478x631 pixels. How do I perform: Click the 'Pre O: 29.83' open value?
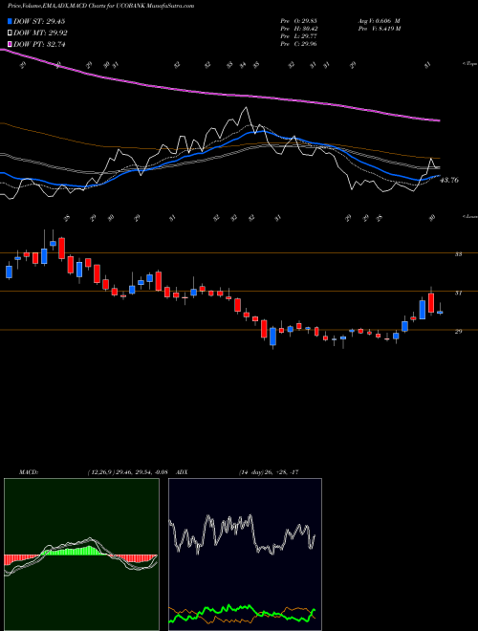[x=298, y=21]
